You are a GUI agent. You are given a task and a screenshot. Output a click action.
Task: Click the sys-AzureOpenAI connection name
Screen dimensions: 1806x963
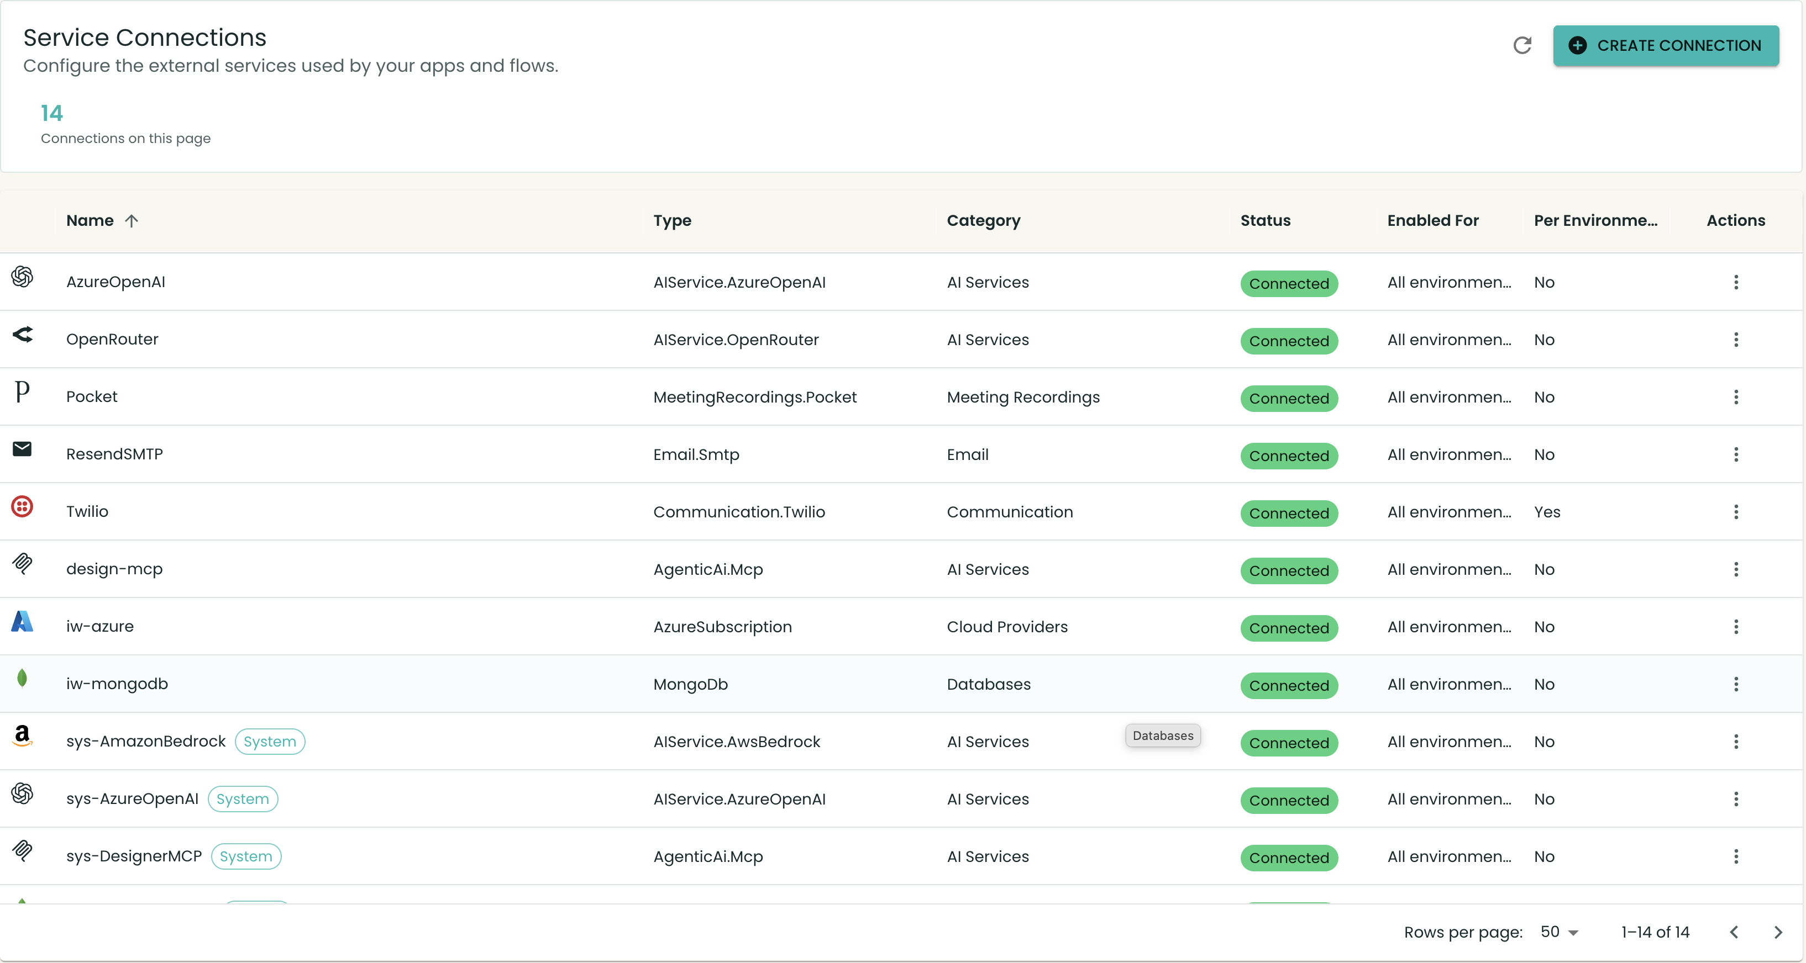point(133,799)
